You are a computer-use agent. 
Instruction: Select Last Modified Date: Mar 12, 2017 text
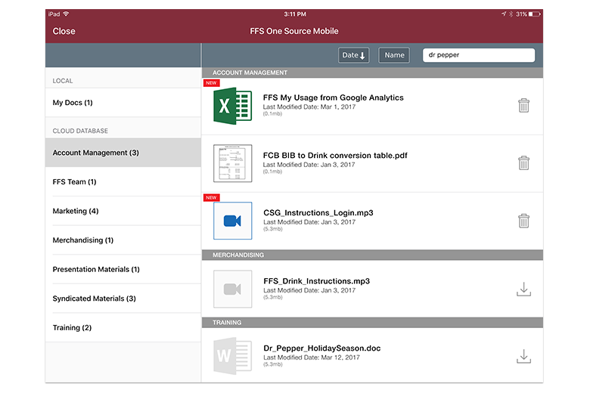[311, 357]
